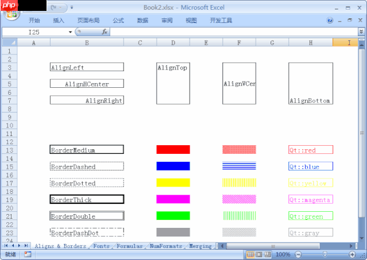Click the zoom out minus button

coord(298,254)
